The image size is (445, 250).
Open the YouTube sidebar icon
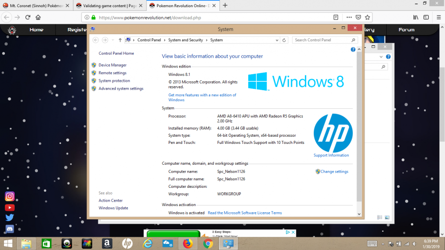coord(10,207)
